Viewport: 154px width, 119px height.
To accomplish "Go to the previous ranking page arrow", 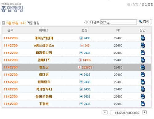I will pyautogui.click(x=105, y=112).
